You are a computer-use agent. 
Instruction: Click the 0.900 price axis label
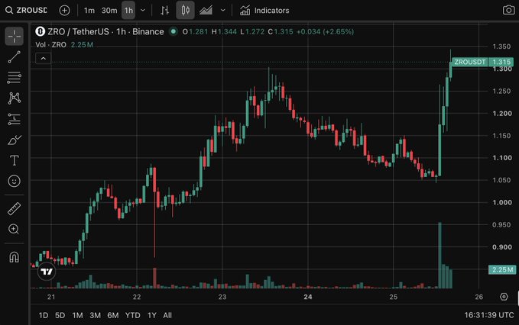pyautogui.click(x=501, y=247)
